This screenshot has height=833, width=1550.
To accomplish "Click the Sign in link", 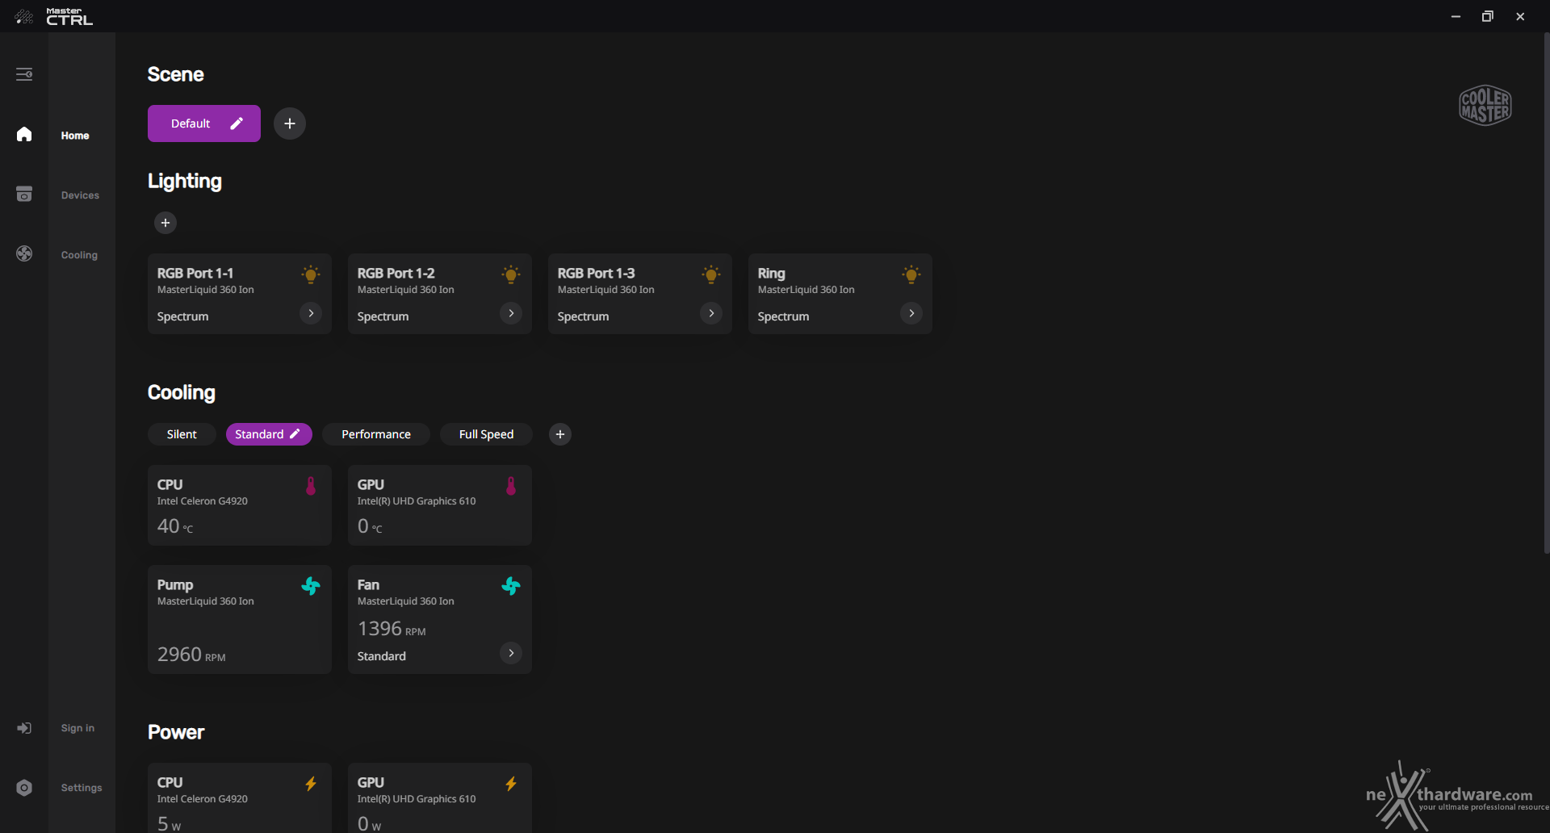I will (x=77, y=728).
